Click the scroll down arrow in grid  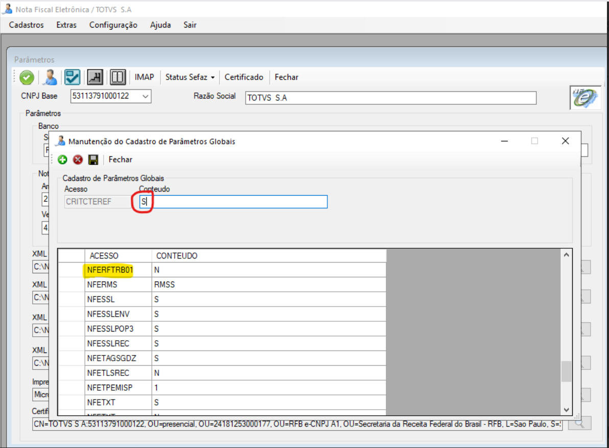point(566,410)
